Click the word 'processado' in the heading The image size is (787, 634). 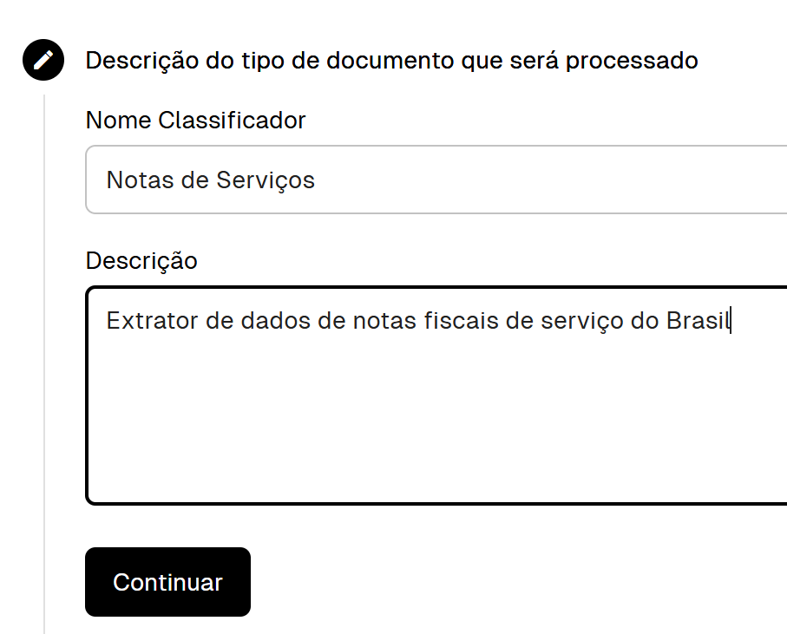pos(632,61)
